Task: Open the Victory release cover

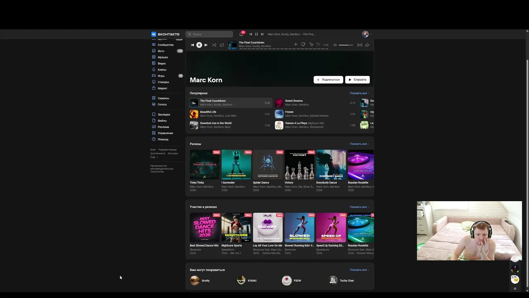Action: tap(300, 165)
